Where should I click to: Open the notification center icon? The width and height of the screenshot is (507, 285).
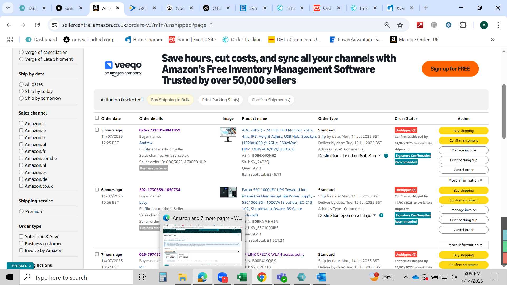click(493, 277)
